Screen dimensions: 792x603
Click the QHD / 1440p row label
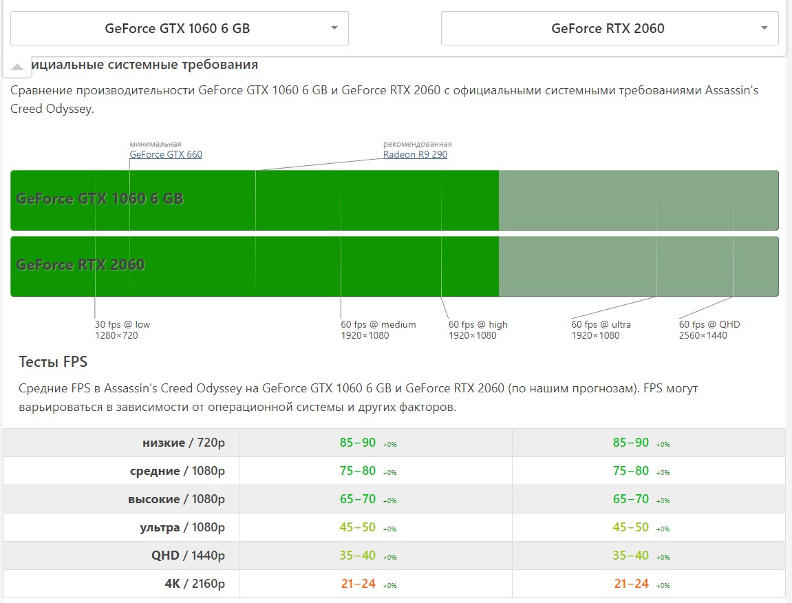[188, 556]
